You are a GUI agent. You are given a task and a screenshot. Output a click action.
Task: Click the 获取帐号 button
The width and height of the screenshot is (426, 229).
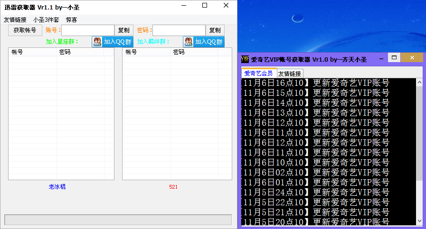click(x=25, y=30)
